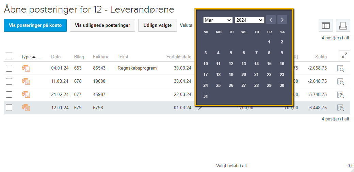Open entry details icon for saldo -6.448,75
Viewport: 354px width, 172px height.
341,108
